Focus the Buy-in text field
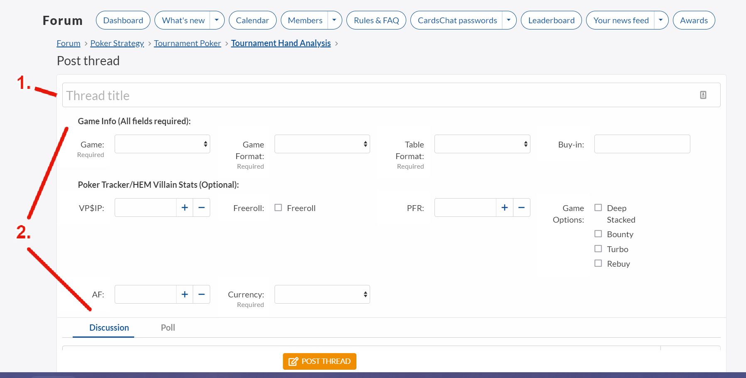 click(x=642, y=144)
